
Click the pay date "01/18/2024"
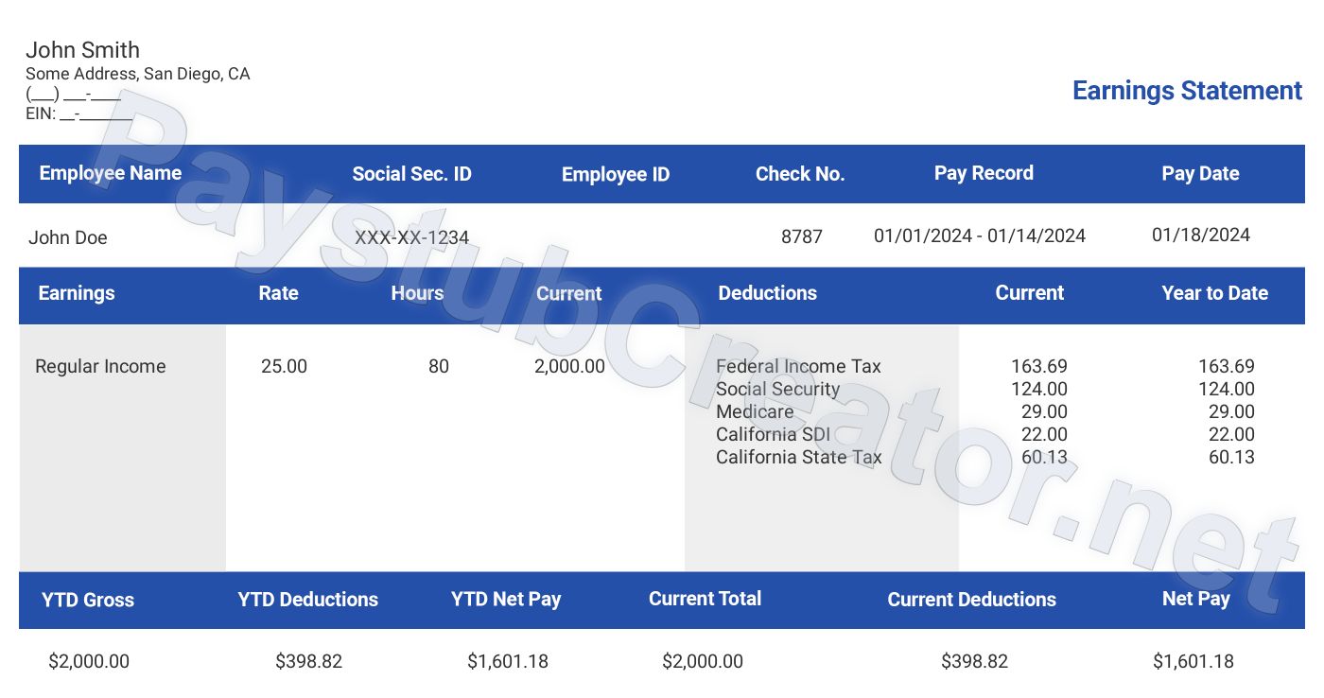(x=1201, y=235)
